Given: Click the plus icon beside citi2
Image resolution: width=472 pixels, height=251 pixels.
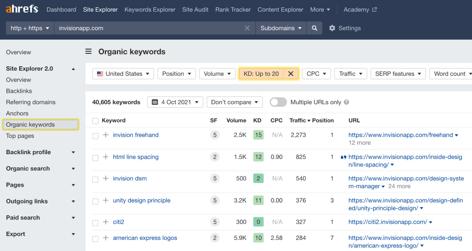Looking at the screenshot, I should pos(106,222).
